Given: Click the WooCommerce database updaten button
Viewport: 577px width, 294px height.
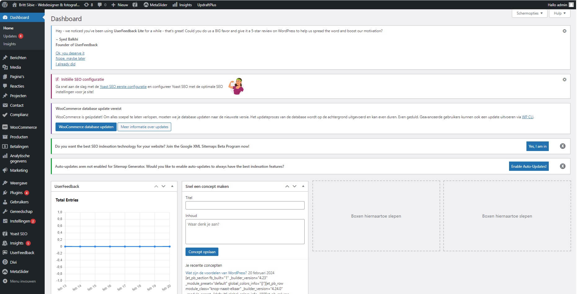Looking at the screenshot, I should tap(86, 127).
